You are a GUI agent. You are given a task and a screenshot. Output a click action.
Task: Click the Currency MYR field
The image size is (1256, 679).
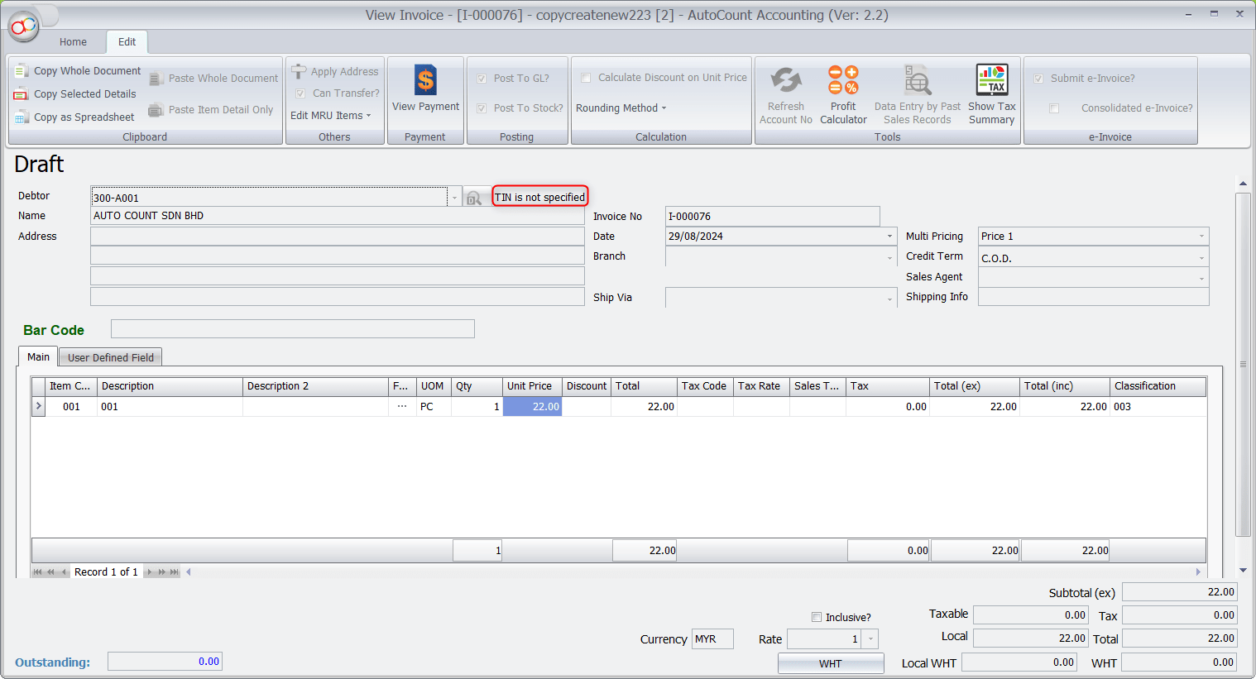pyautogui.click(x=712, y=639)
